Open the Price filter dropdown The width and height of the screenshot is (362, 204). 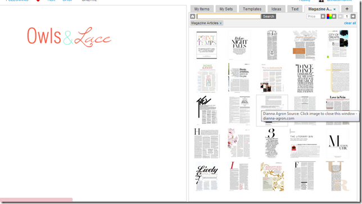click(323, 16)
